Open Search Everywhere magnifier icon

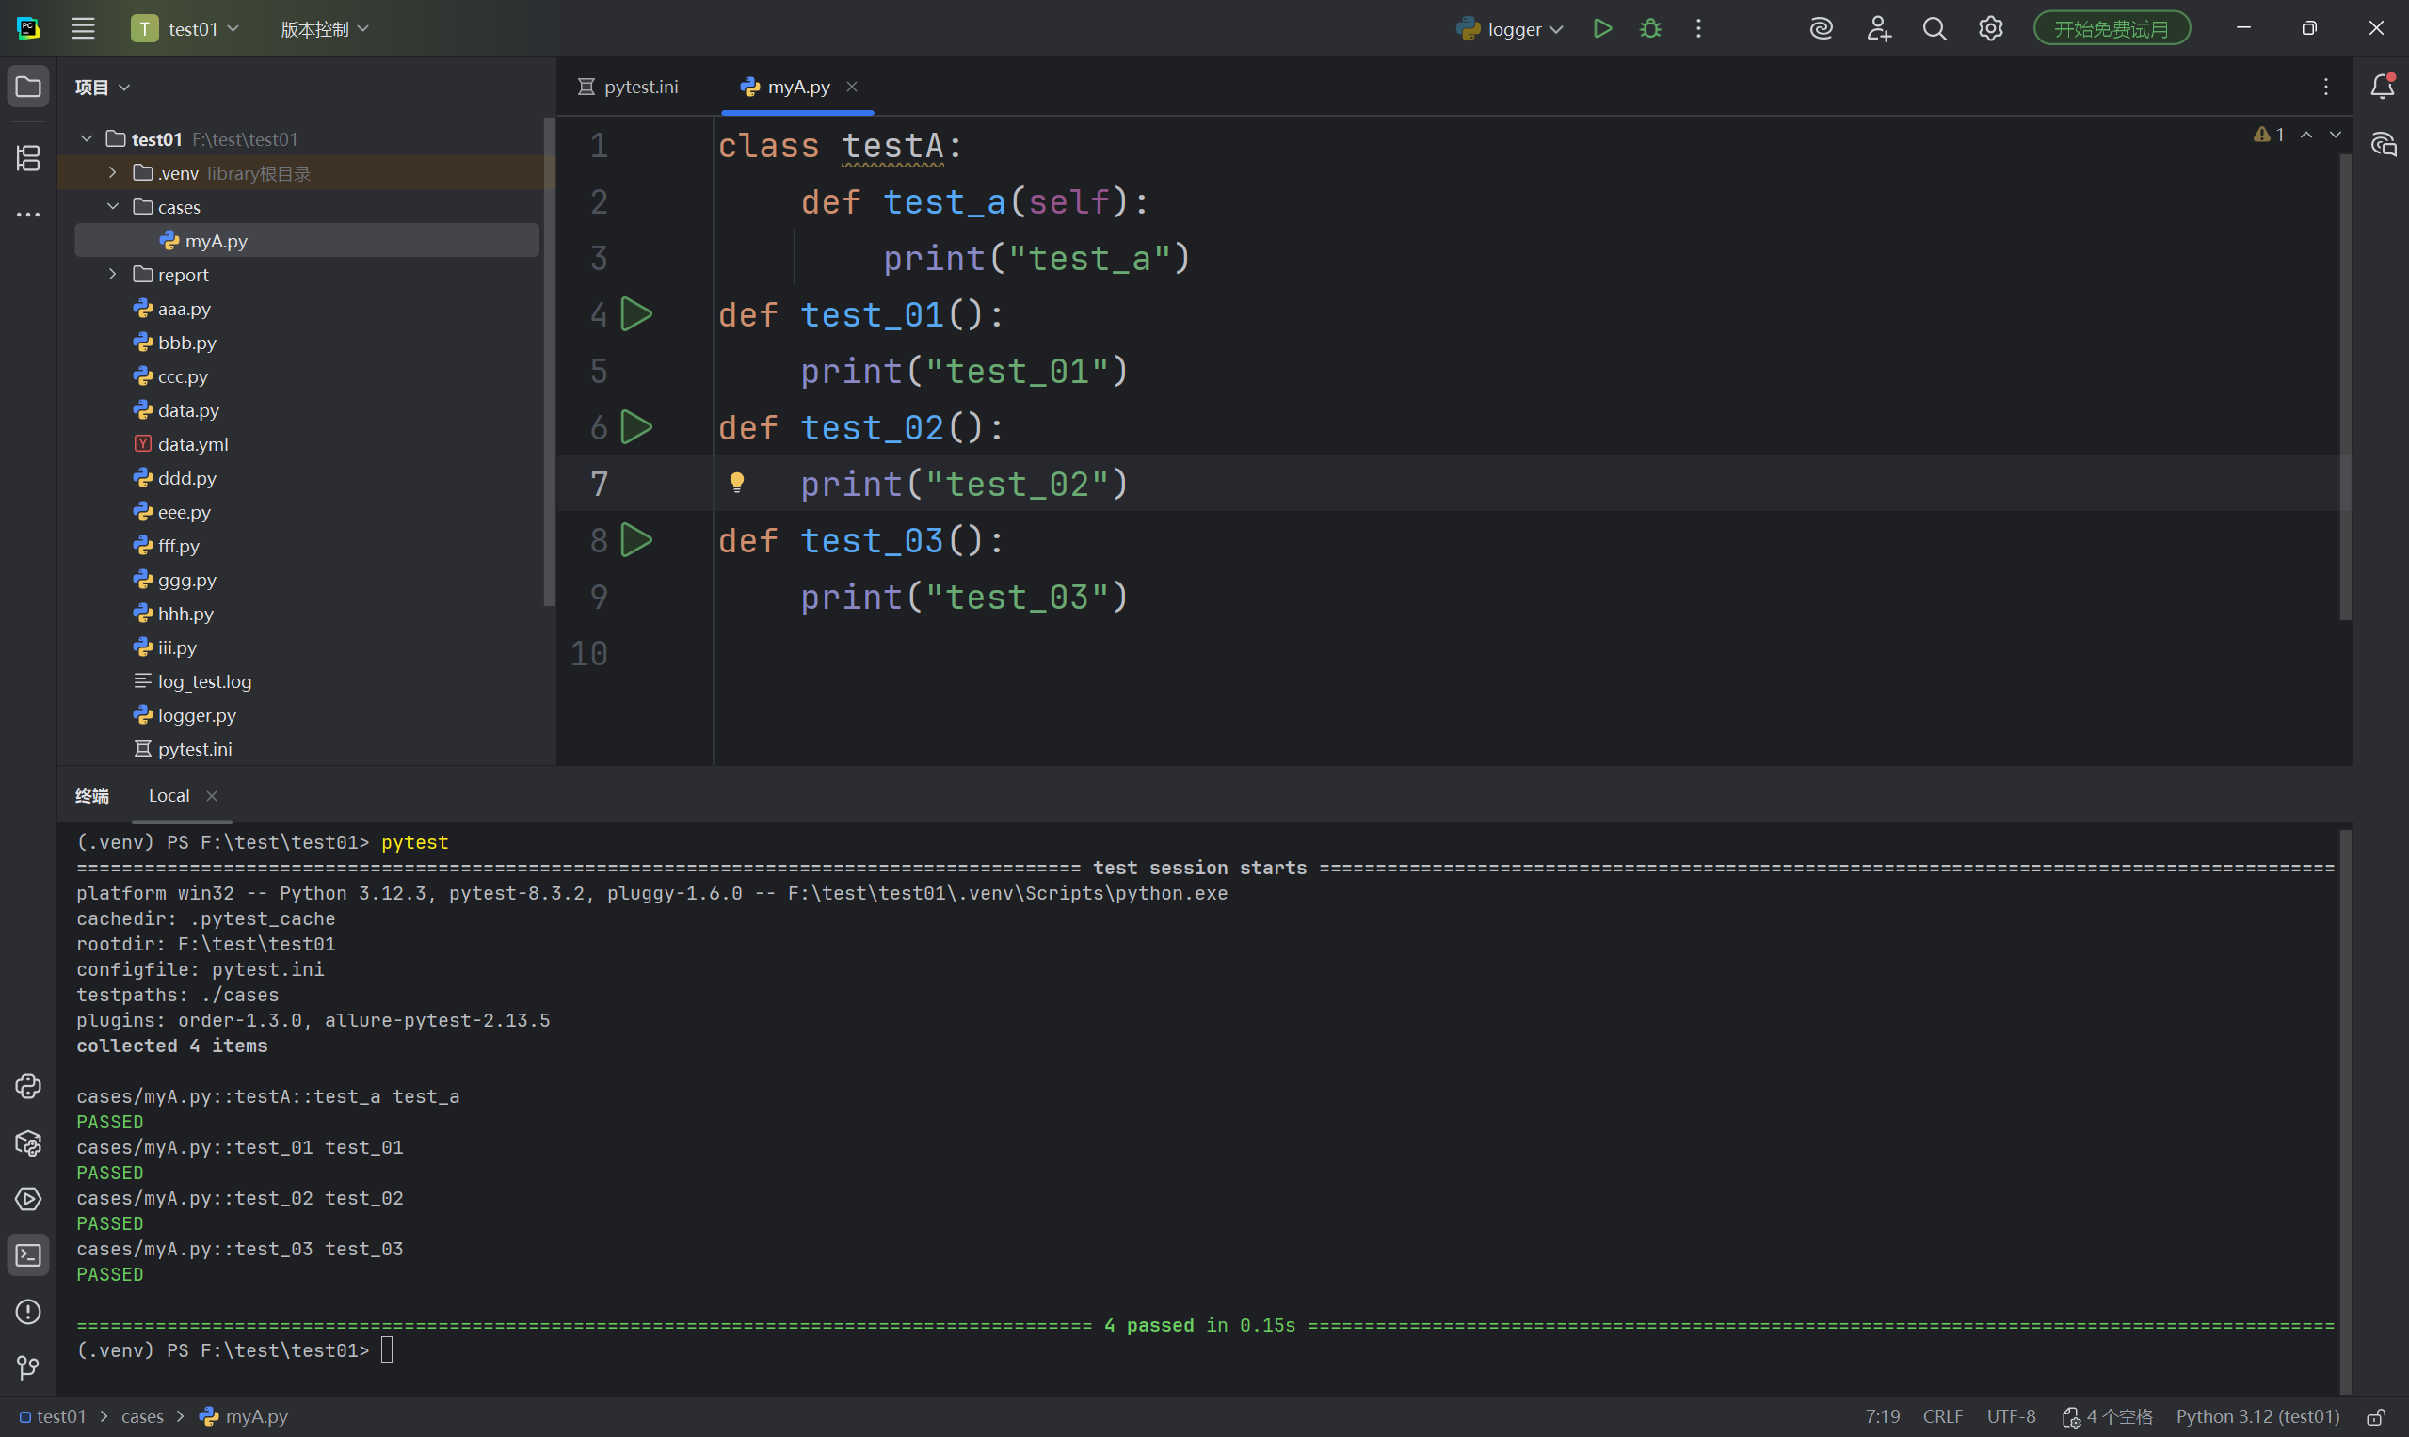point(1935,29)
